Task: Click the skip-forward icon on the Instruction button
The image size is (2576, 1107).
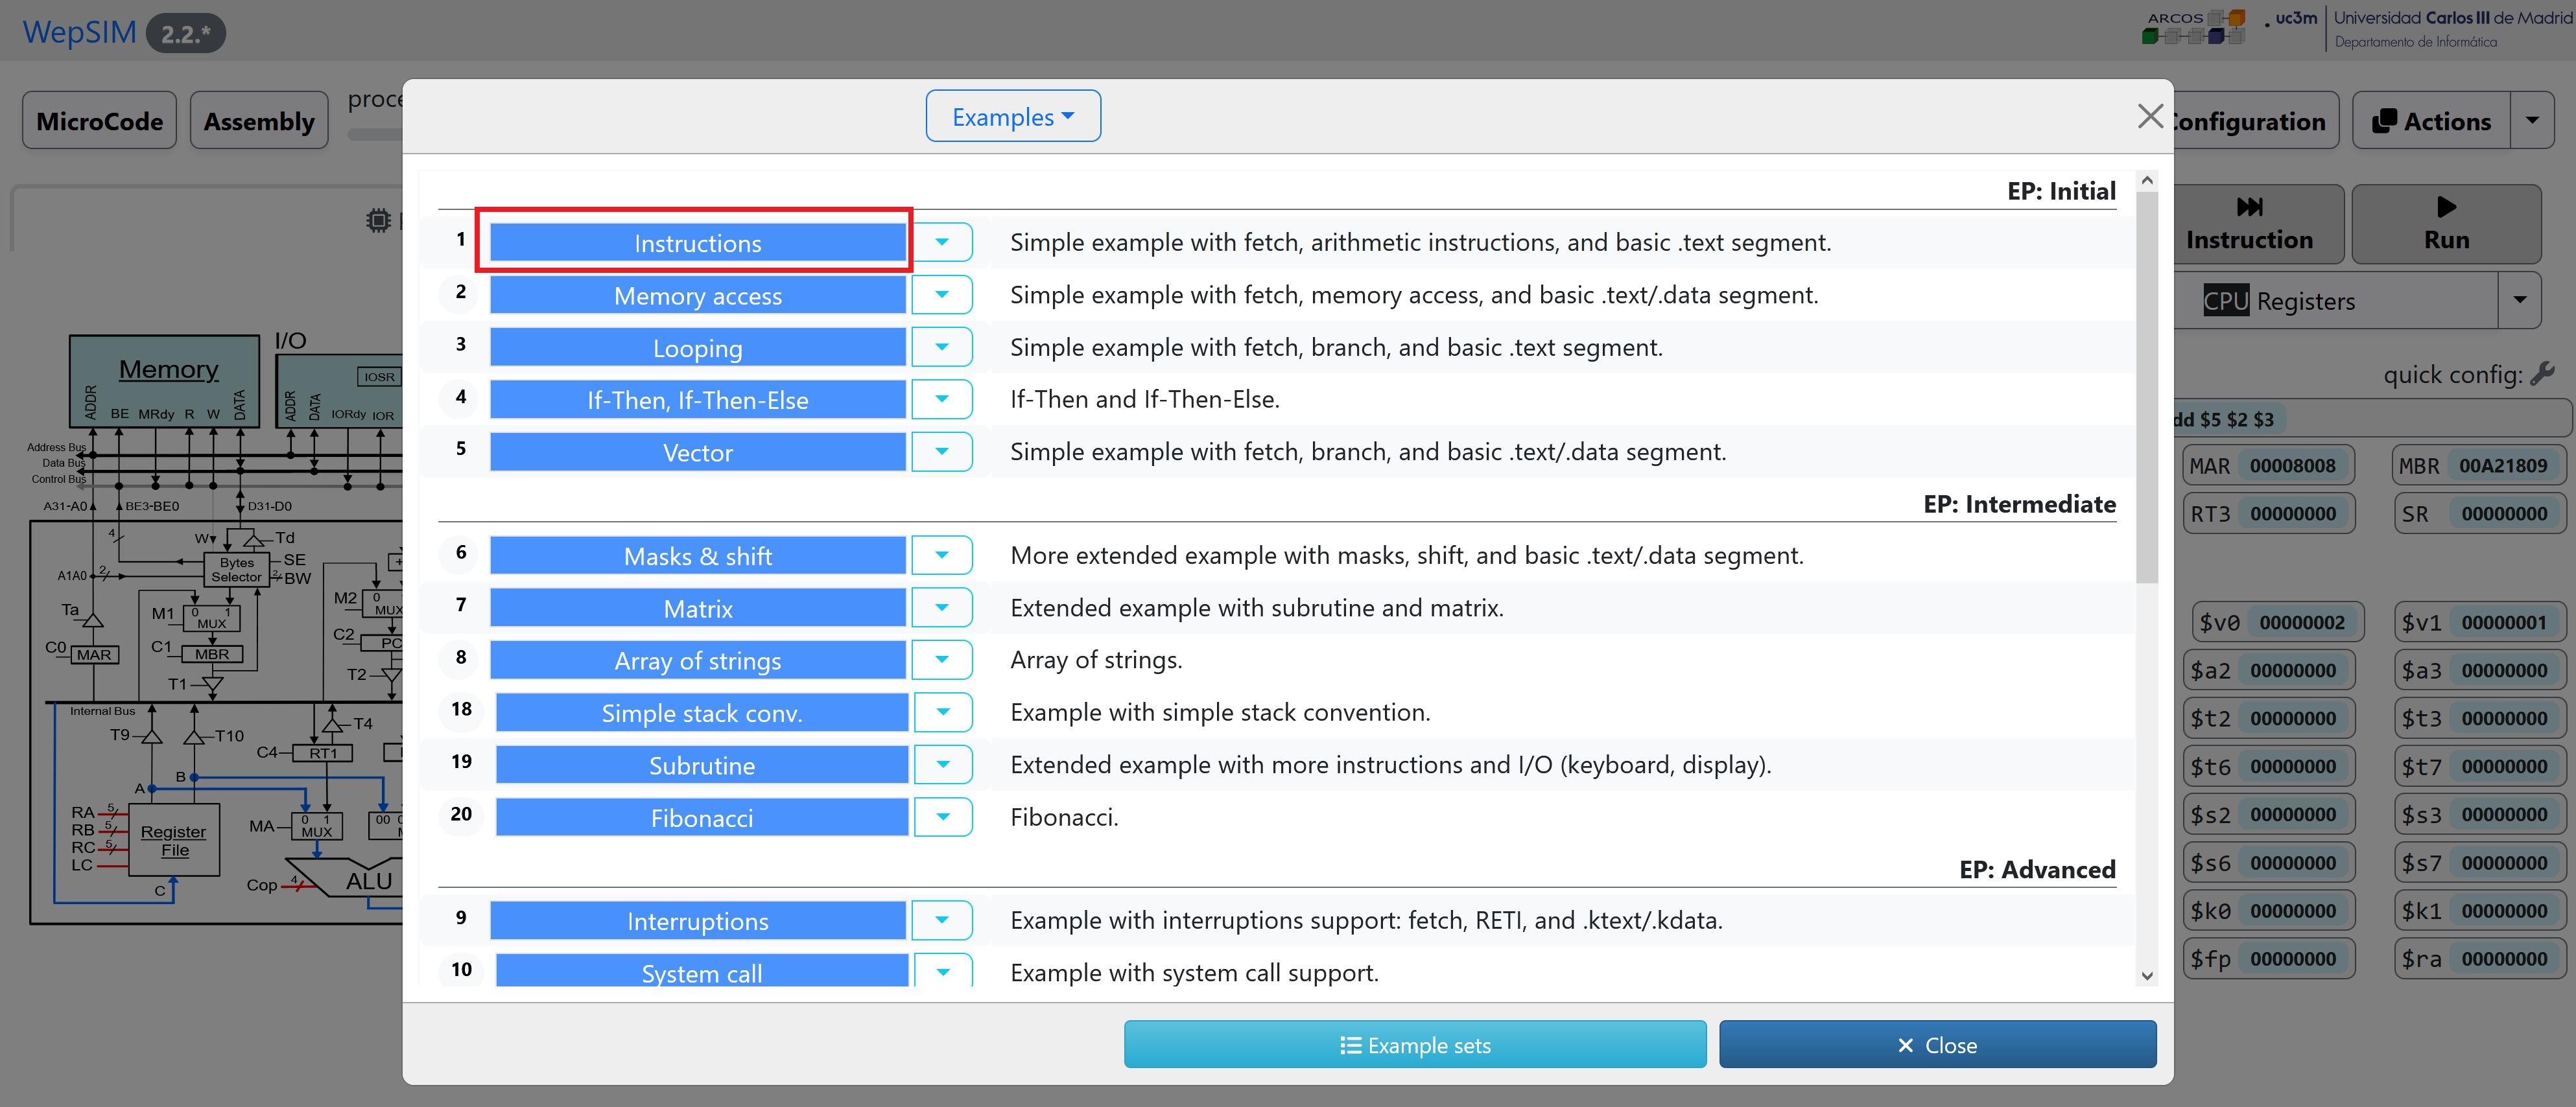Action: click(2249, 207)
